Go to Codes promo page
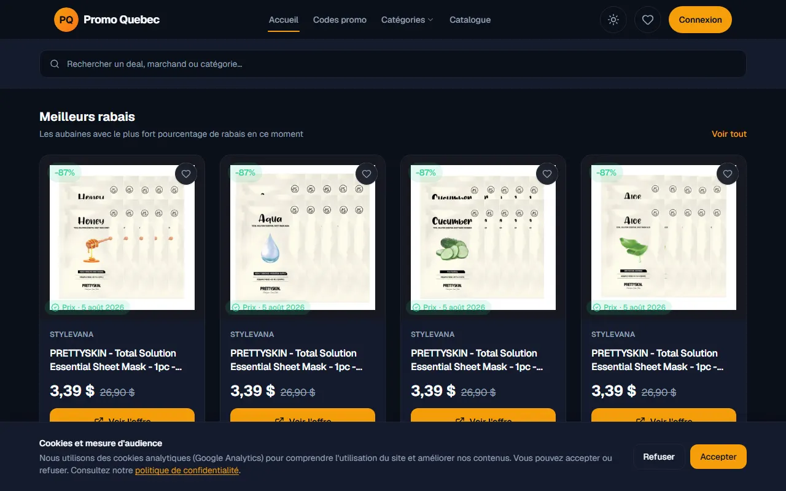Image resolution: width=786 pixels, height=491 pixels. click(340, 20)
